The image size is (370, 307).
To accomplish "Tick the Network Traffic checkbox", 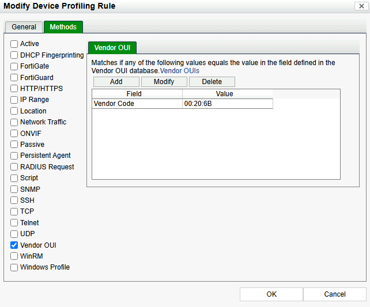I will (14, 122).
